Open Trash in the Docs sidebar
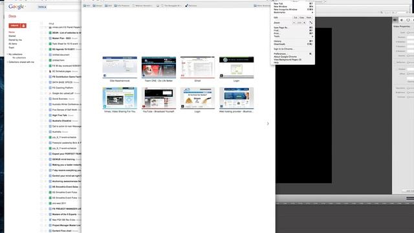 12,47
